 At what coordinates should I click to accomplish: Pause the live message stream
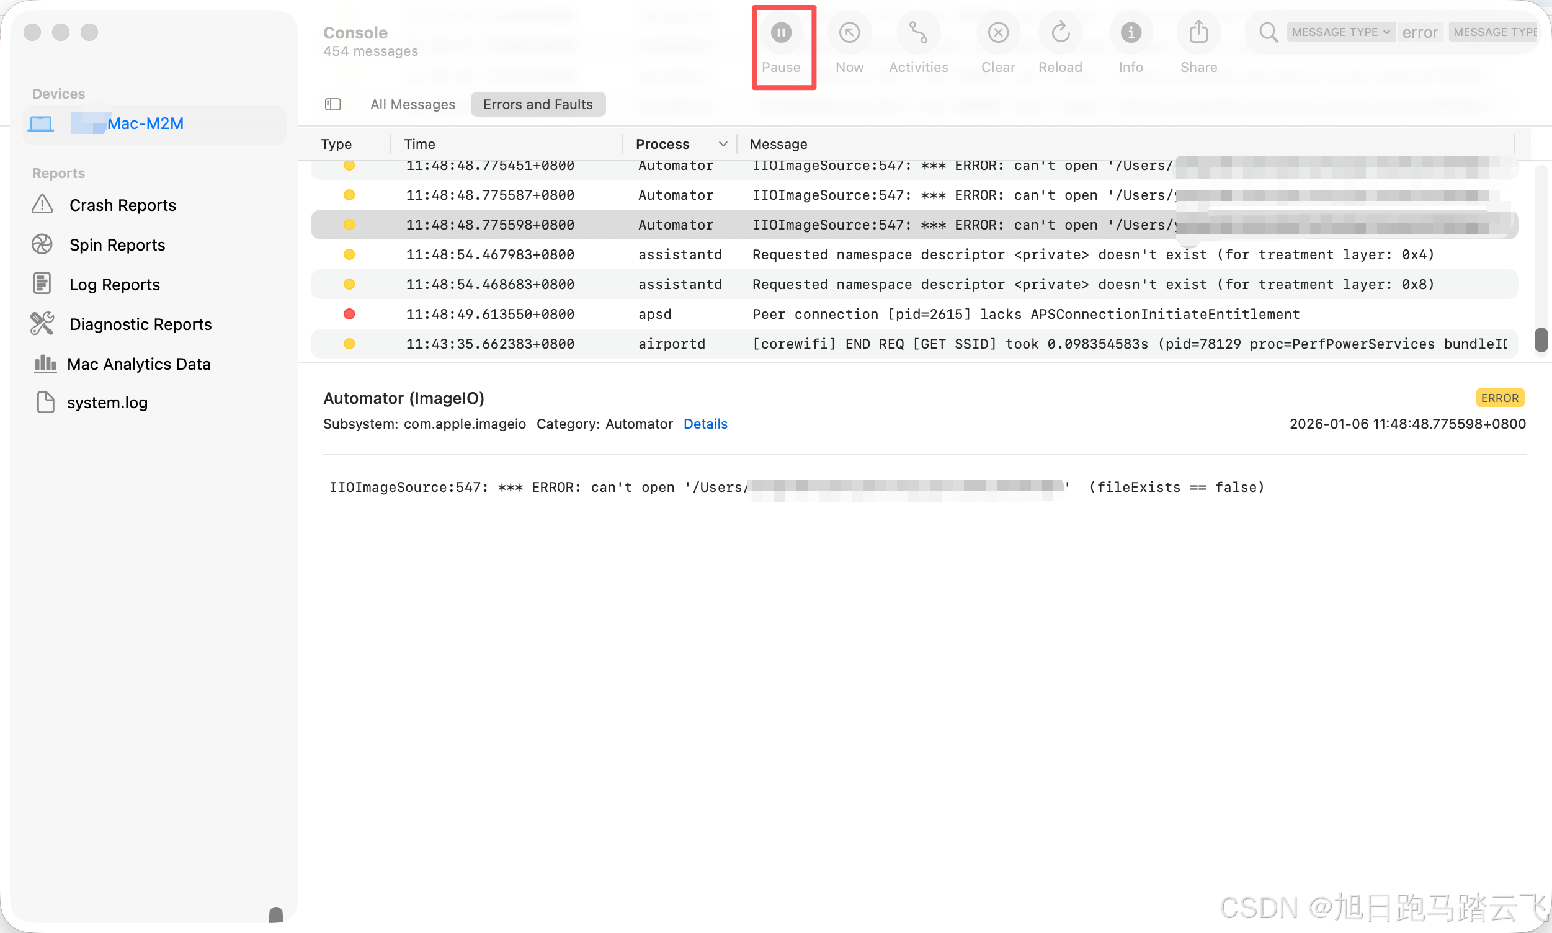[781, 33]
